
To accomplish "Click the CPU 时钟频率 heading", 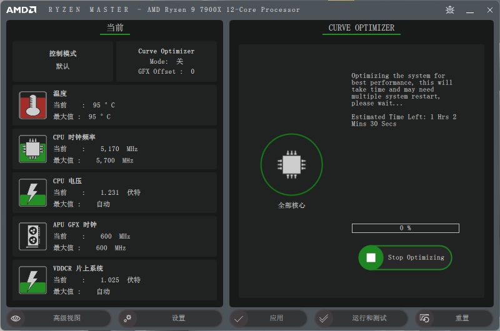I will (x=74, y=137).
